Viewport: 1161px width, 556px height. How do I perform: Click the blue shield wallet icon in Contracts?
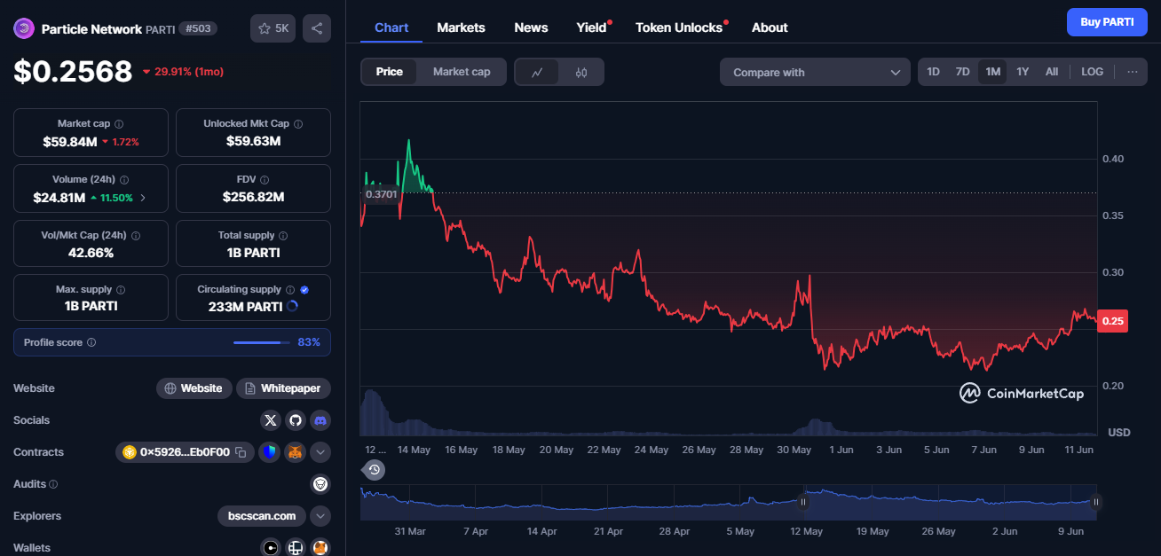pyautogui.click(x=269, y=452)
